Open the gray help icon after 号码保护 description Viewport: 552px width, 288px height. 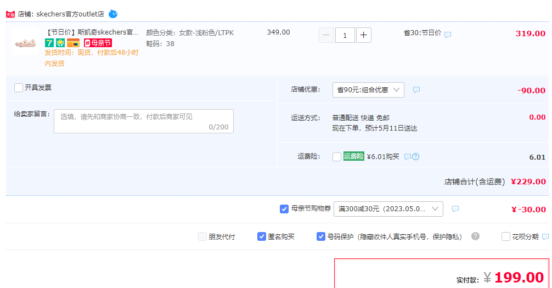pyautogui.click(x=475, y=236)
